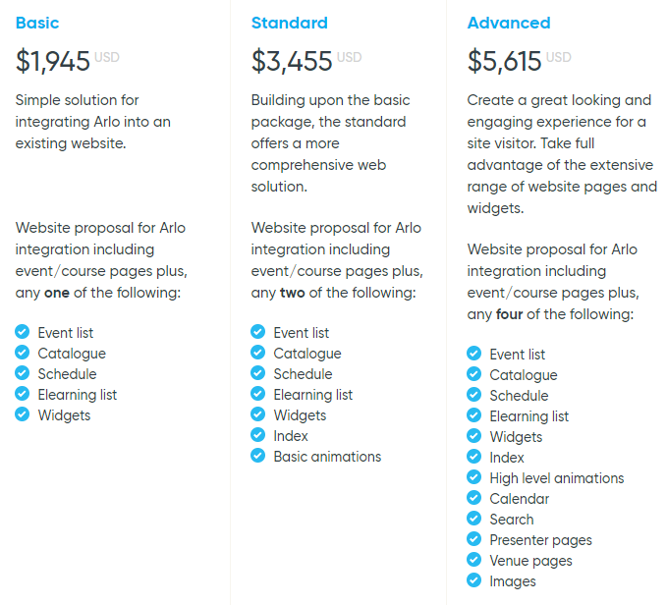Click Schedule item in Advanced column
Screen dimensions: 667x605
(x=519, y=396)
